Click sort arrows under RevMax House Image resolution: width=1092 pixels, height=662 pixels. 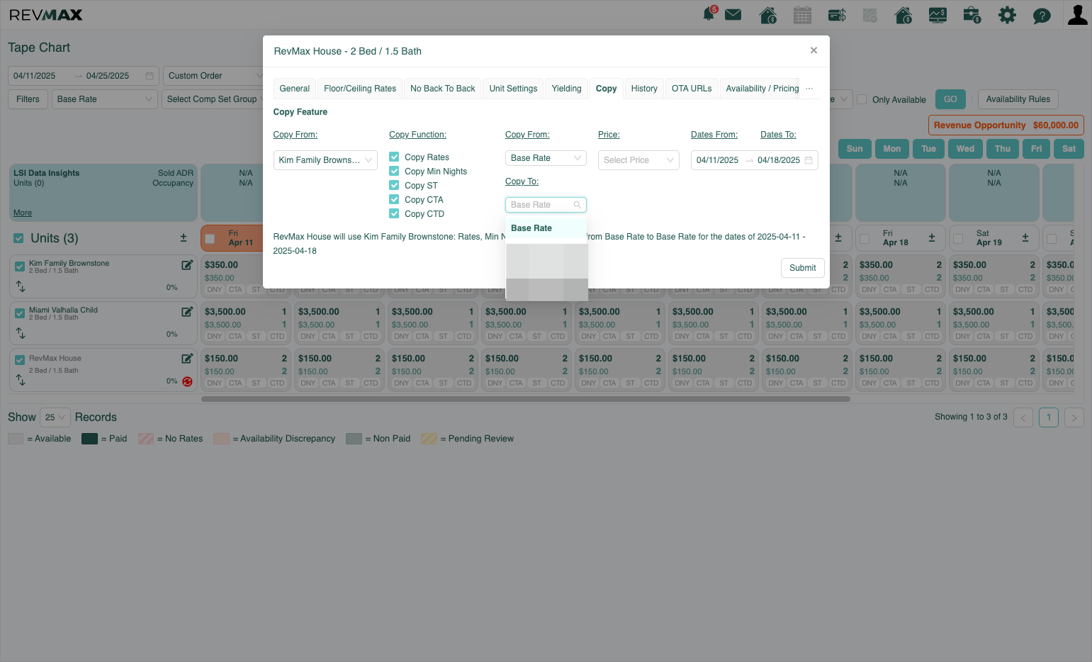[21, 380]
